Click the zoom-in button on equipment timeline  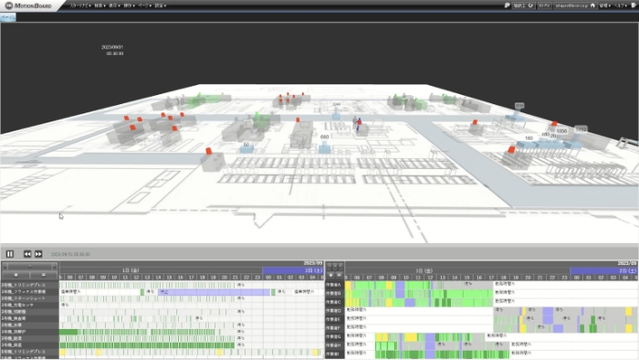pyautogui.click(x=16, y=275)
